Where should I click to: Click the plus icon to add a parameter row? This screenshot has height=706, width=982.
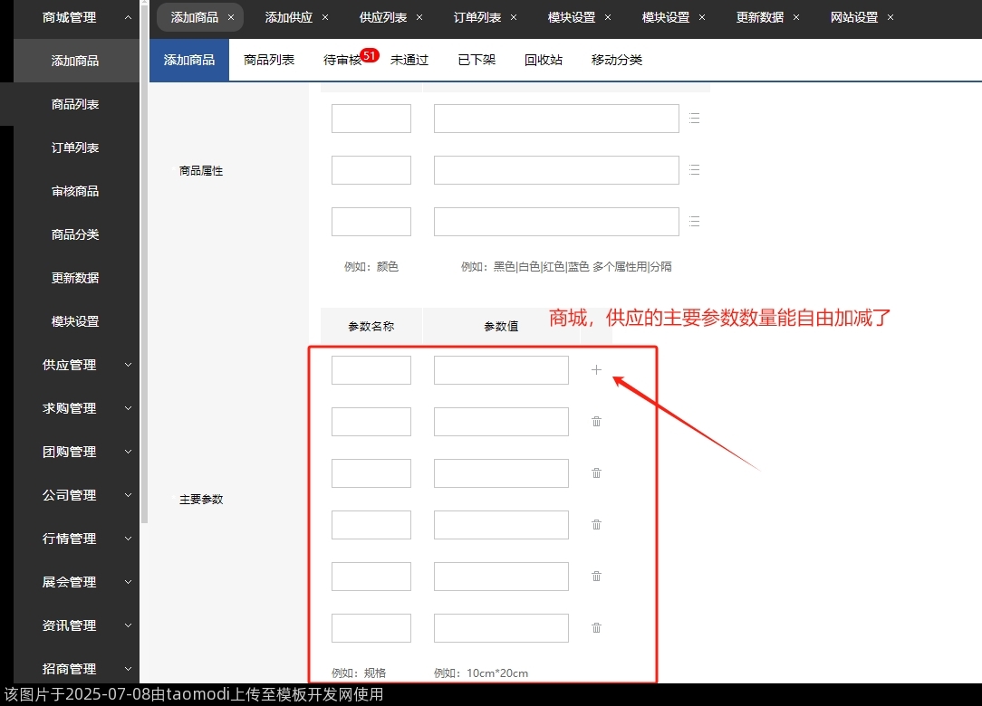coord(596,369)
